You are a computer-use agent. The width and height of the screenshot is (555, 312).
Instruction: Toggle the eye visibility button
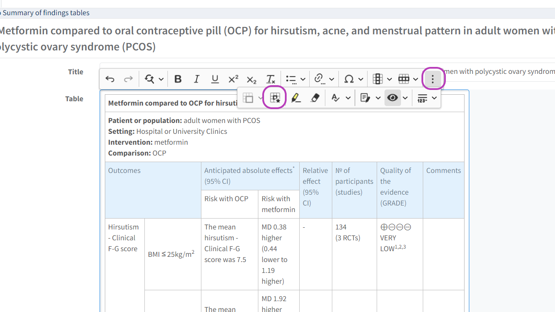(x=392, y=98)
